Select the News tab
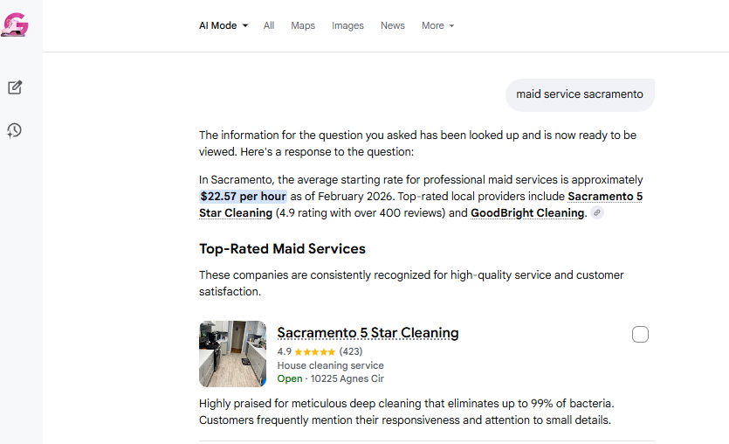The height and width of the screenshot is (444, 729). tap(393, 25)
